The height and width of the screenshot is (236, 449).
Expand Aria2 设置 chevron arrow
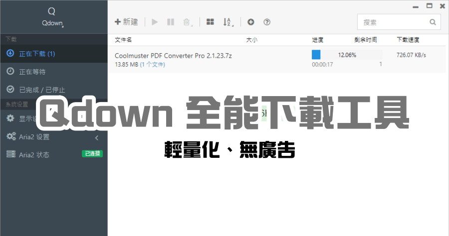point(97,138)
